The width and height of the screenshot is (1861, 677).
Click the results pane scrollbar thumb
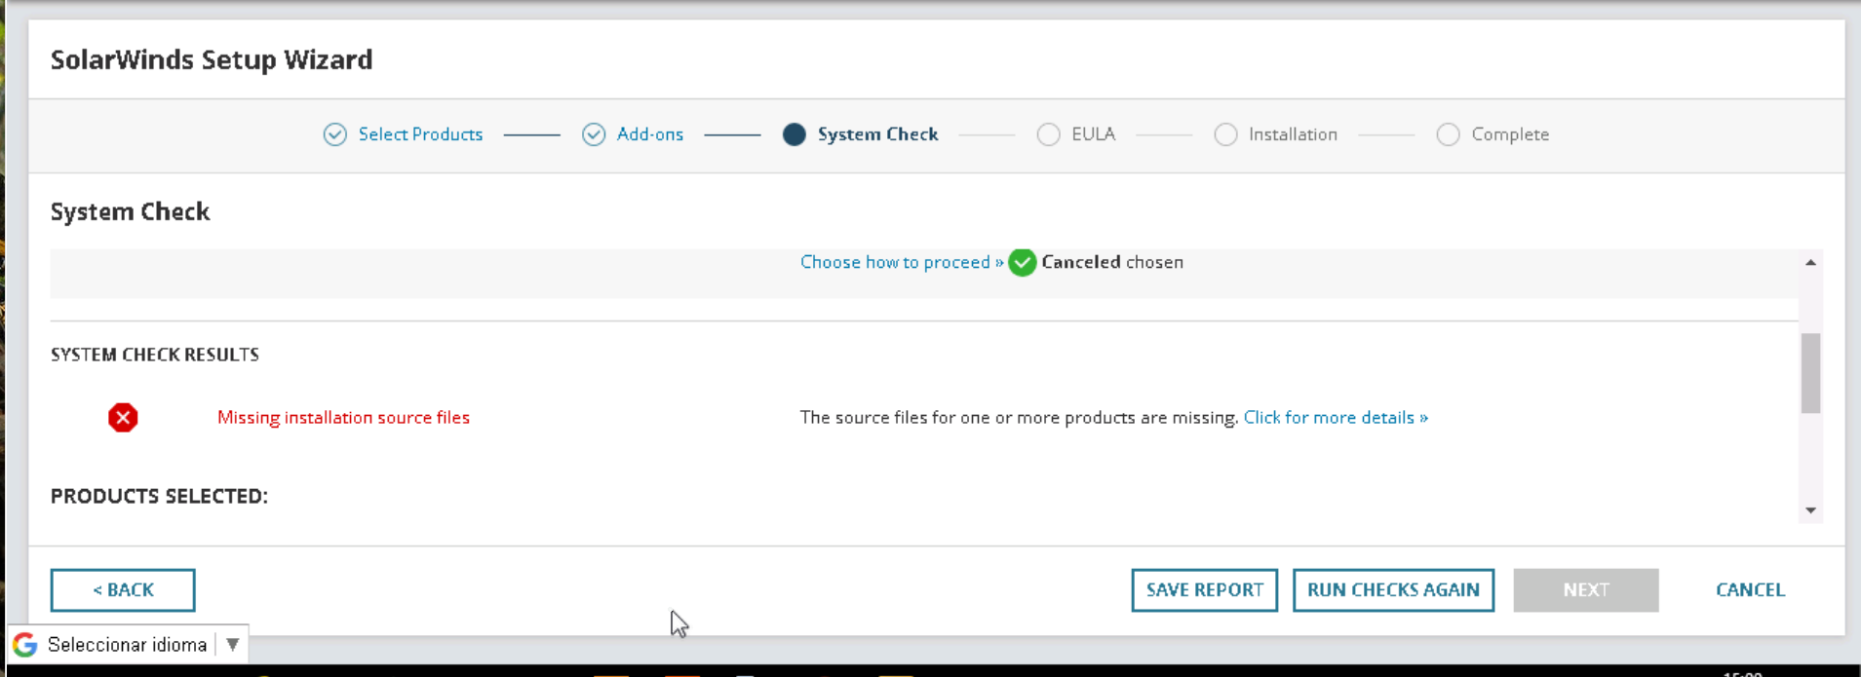click(1810, 373)
